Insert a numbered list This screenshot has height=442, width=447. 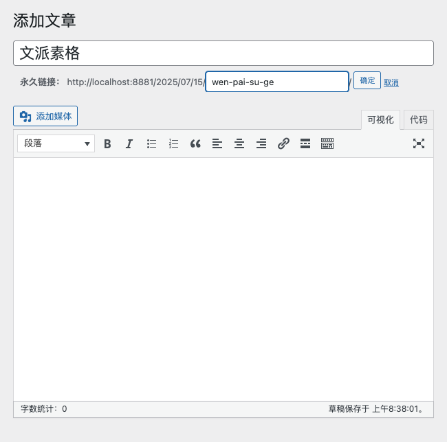(x=173, y=143)
